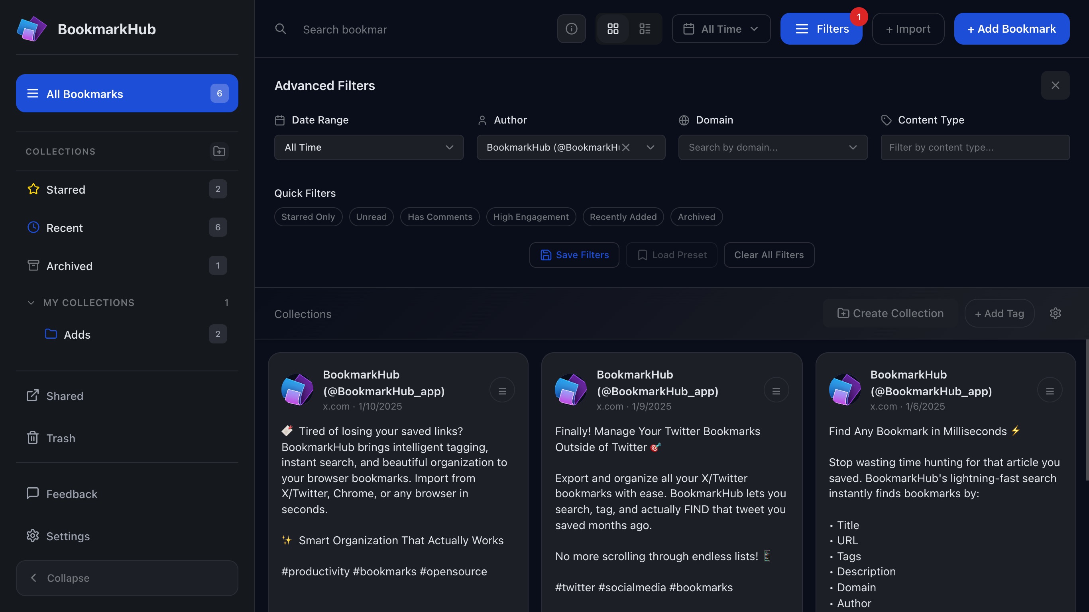Collapse the sidebar with Collapse button
The height and width of the screenshot is (612, 1089).
[x=127, y=578]
